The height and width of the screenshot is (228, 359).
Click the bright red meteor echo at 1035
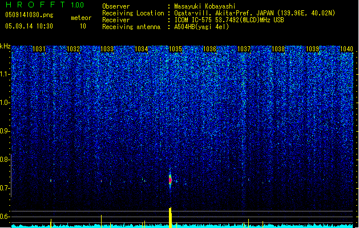click(170, 180)
